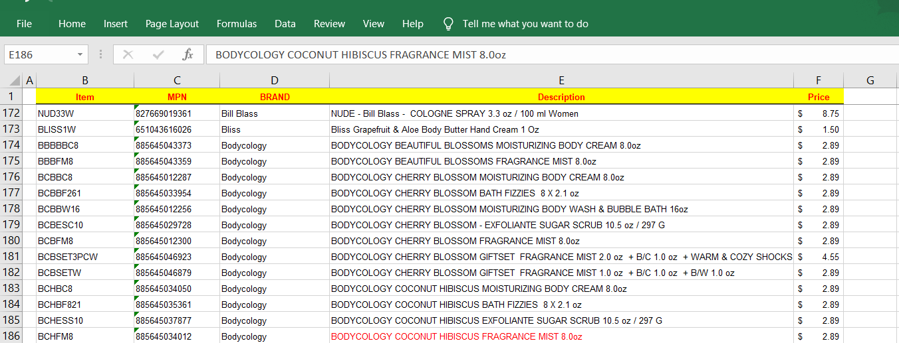Select price cell showing 8.75

(x=819, y=113)
